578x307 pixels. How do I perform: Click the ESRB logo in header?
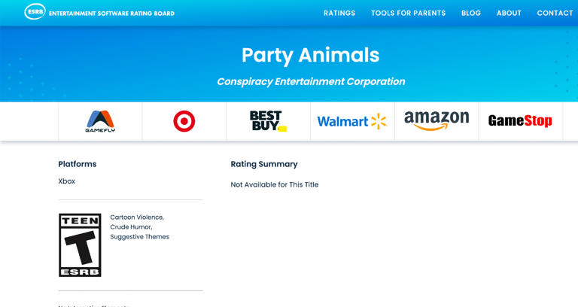tap(35, 12)
